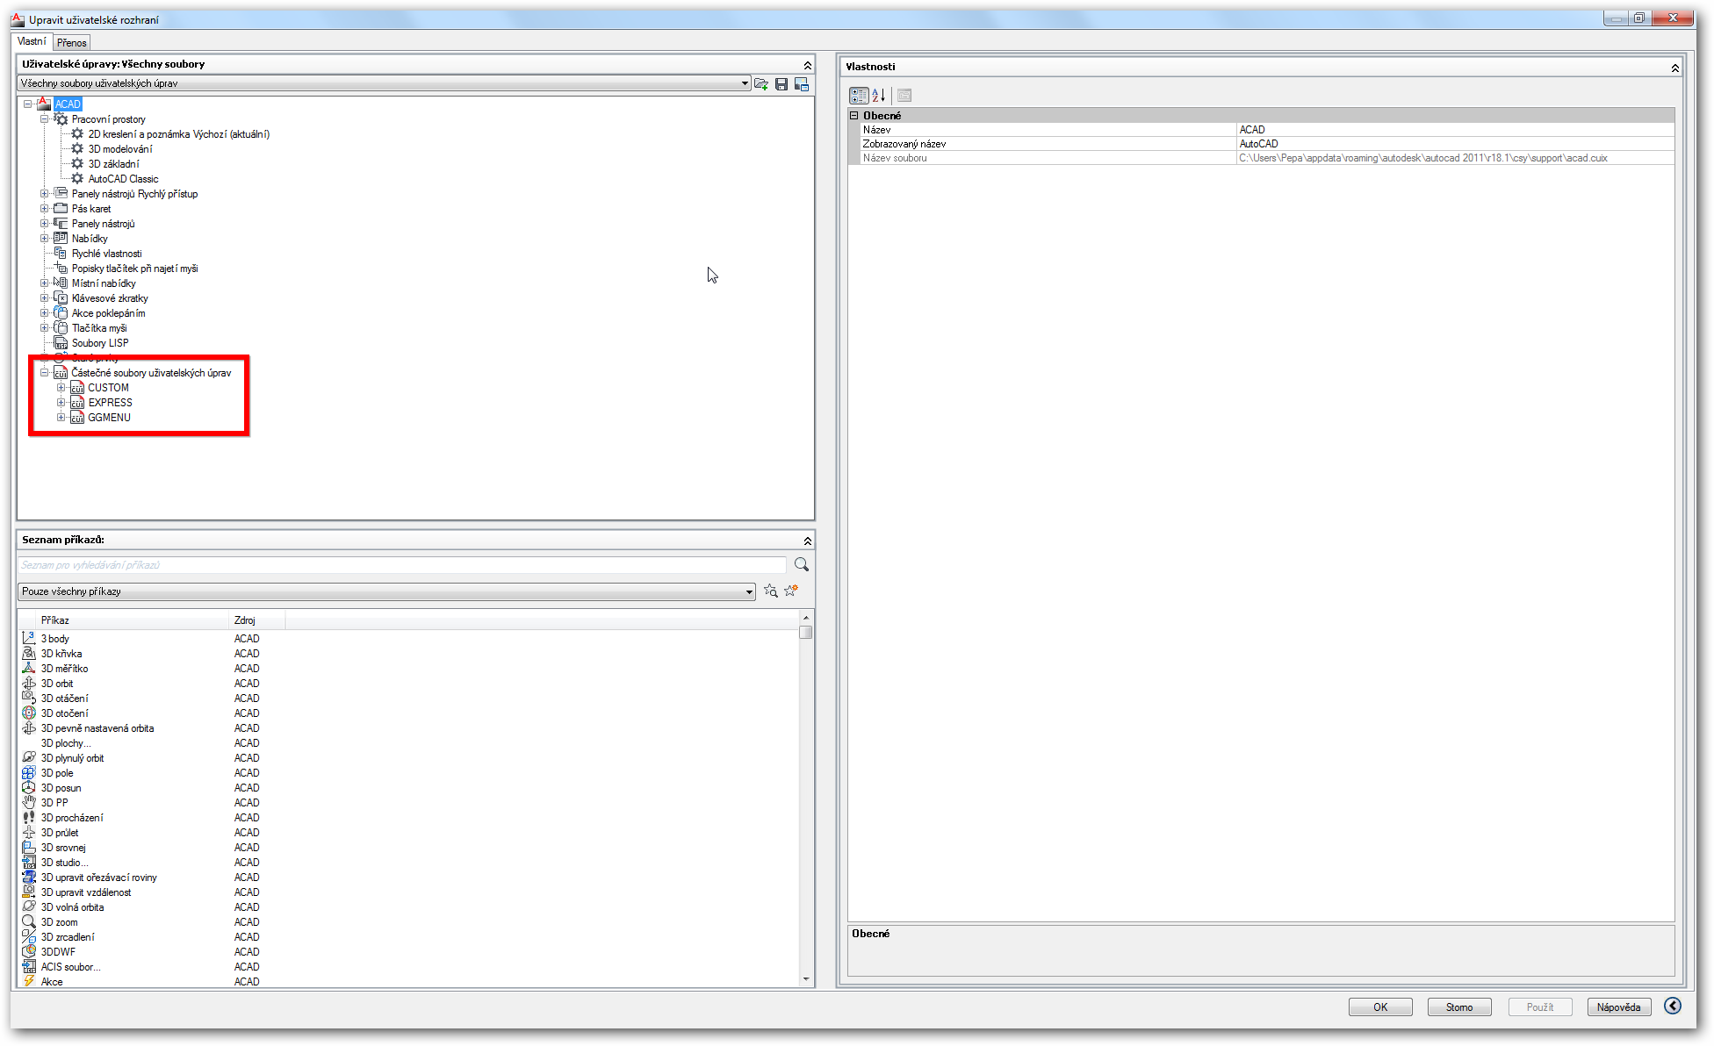Expand the CUSTOM partial file node
This screenshot has height=1046, width=1714.
click(x=61, y=388)
